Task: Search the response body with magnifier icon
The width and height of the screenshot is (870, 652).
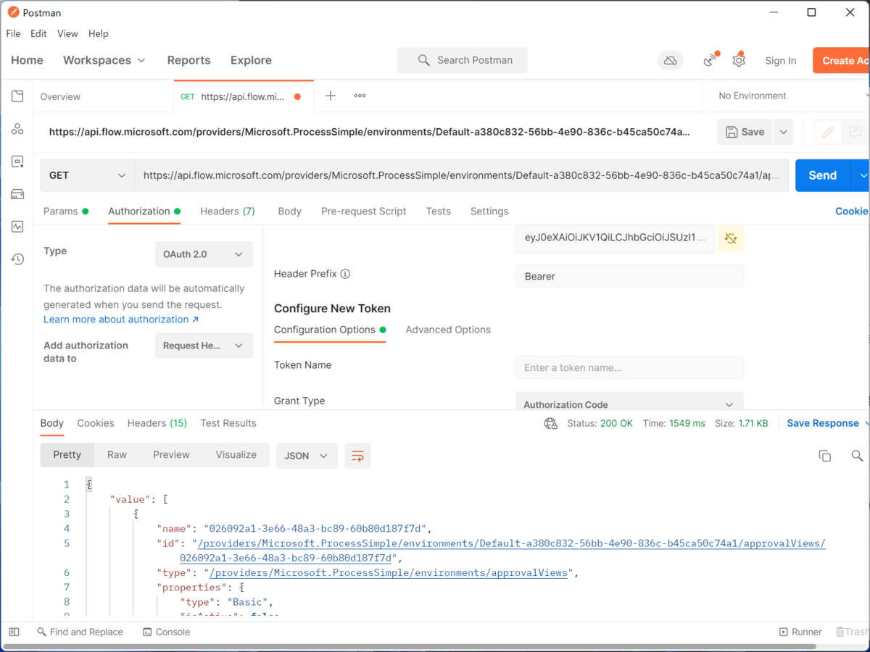Action: coord(857,456)
